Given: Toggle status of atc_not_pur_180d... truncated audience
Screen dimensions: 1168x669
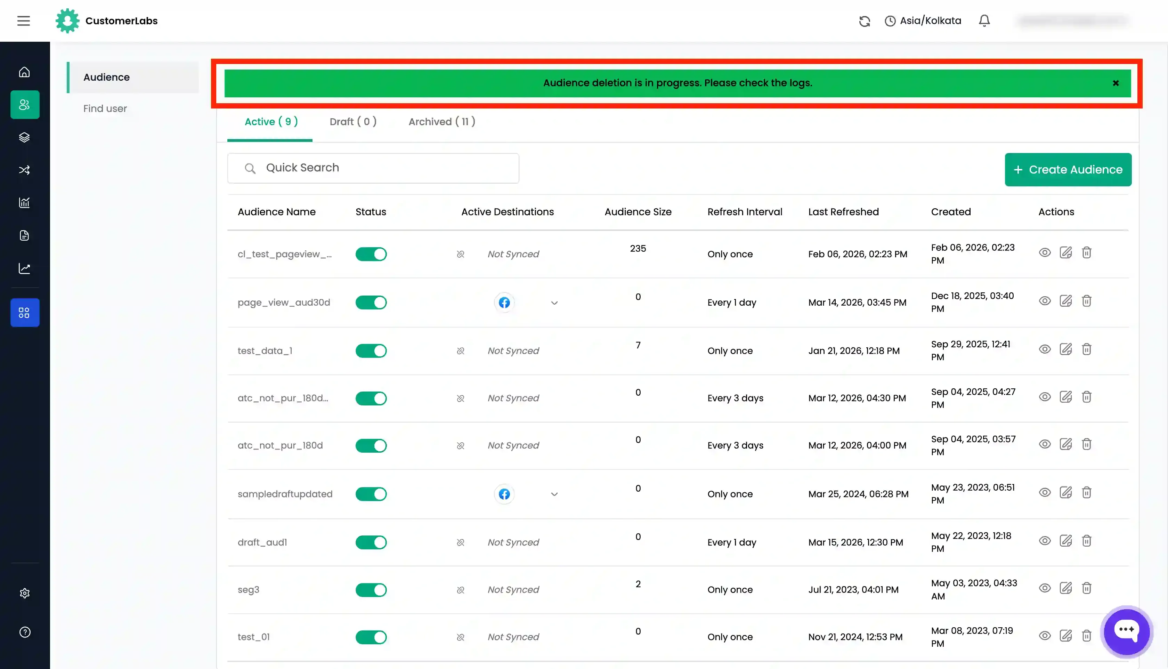Looking at the screenshot, I should [371, 398].
